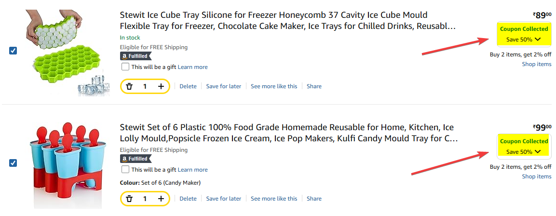Expand the Save 50% coupon for Ice Lolly Mould

pyautogui.click(x=524, y=152)
